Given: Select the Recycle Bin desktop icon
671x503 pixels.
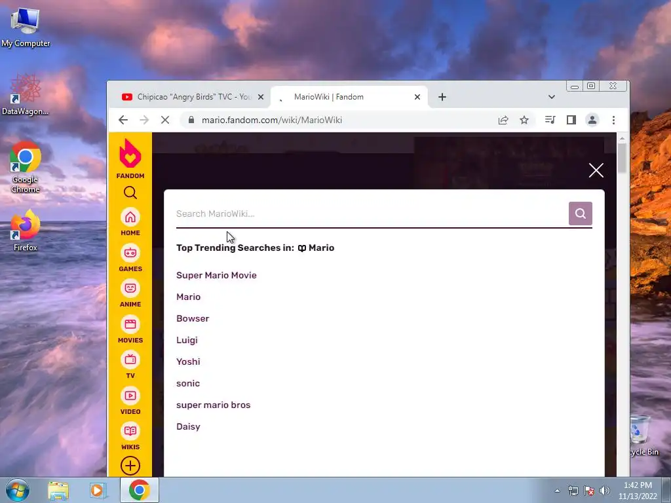Looking at the screenshot, I should coord(643,435).
